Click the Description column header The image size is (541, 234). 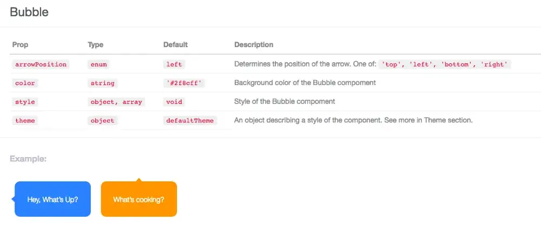(254, 44)
